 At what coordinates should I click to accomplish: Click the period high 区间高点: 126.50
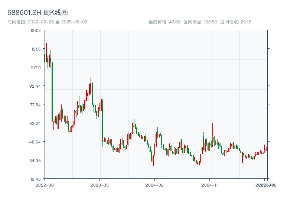(200, 22)
